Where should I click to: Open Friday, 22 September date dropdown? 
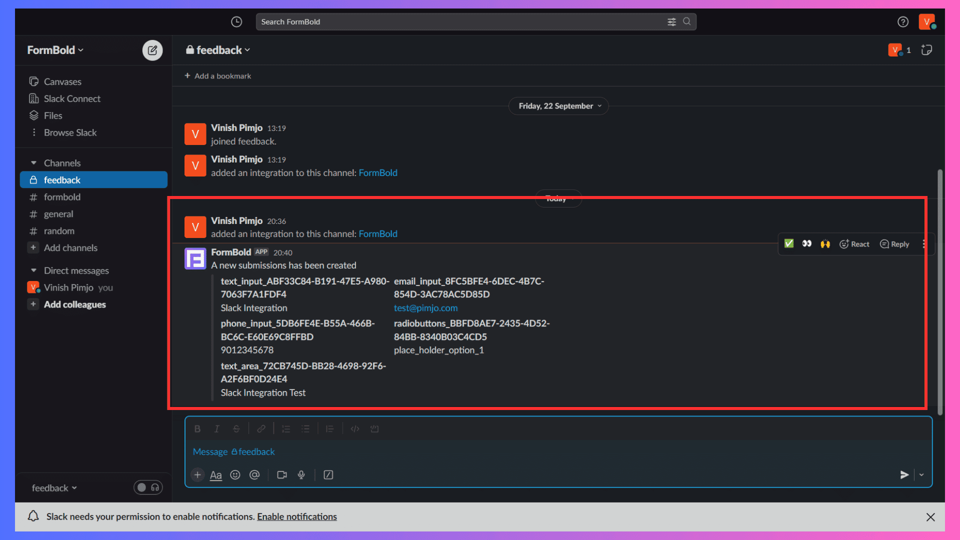pos(558,106)
